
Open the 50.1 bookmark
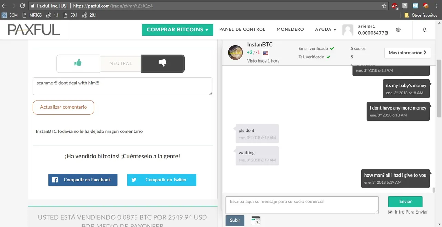(x=70, y=15)
